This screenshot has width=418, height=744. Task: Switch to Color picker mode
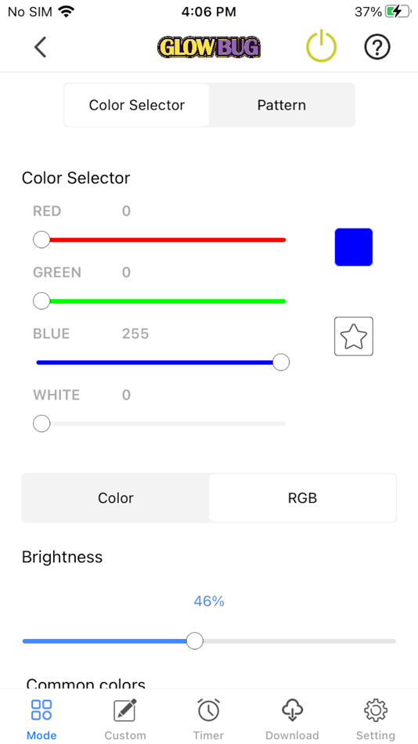[x=116, y=498]
